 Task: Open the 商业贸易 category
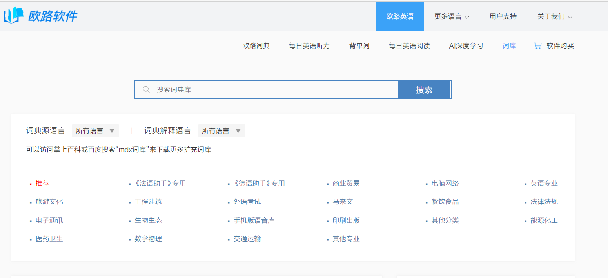pyautogui.click(x=346, y=183)
